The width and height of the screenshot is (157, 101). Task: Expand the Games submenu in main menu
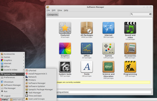click(12, 57)
